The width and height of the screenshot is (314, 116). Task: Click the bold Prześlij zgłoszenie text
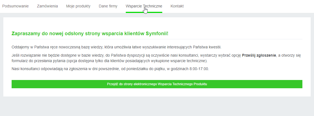pos(259,56)
